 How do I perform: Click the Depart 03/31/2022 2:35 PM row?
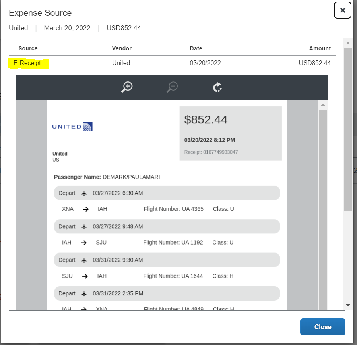click(167, 293)
